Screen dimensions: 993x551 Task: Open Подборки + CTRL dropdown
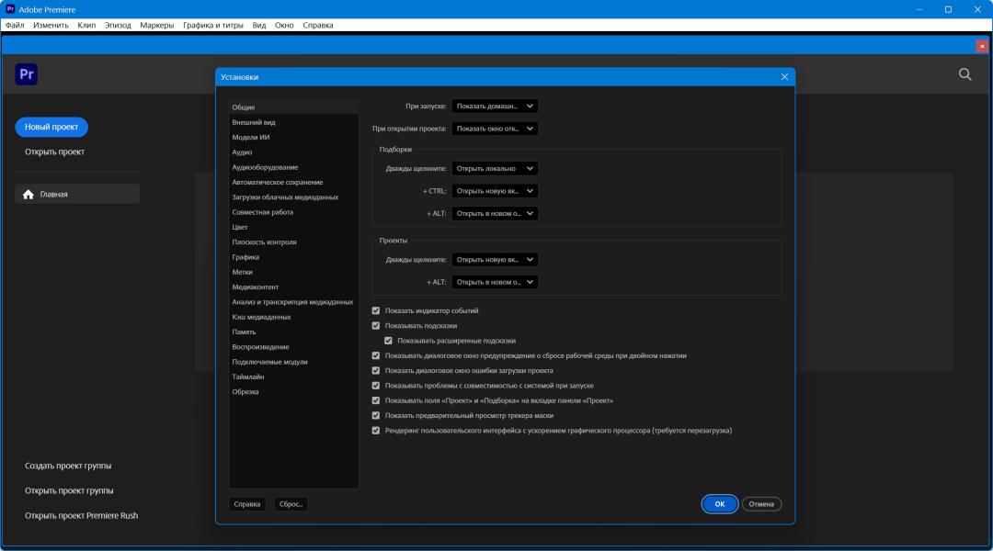494,191
